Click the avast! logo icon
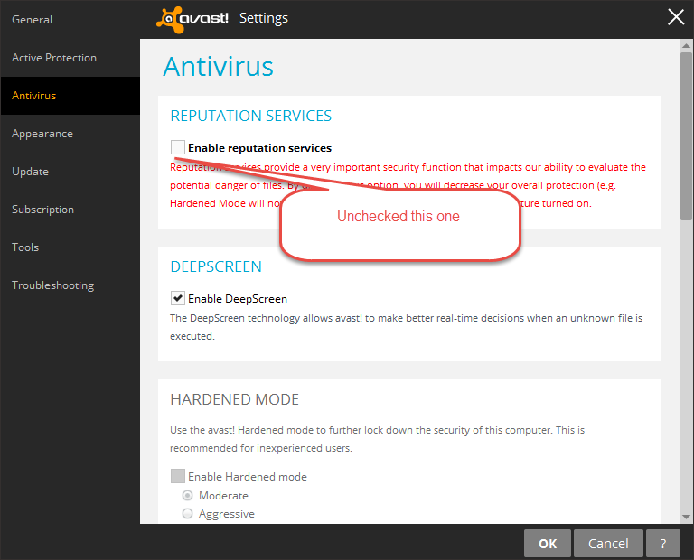694x560 pixels. 193,19
